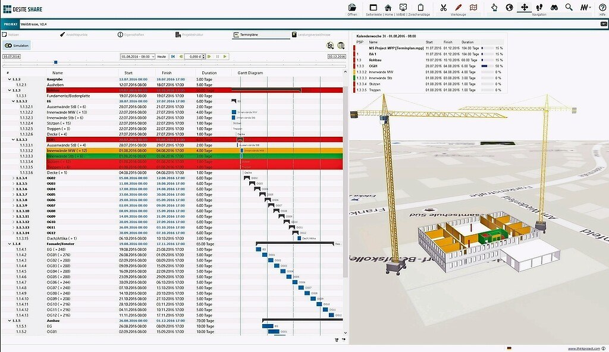Click the filter icon below Gantt chart
Viewport: 609px width, 352px height.
pos(337,340)
